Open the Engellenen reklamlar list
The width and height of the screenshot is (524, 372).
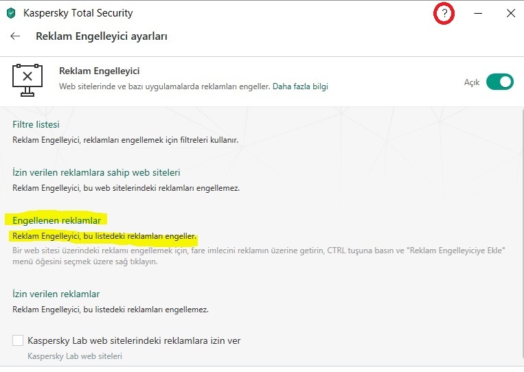(56, 220)
